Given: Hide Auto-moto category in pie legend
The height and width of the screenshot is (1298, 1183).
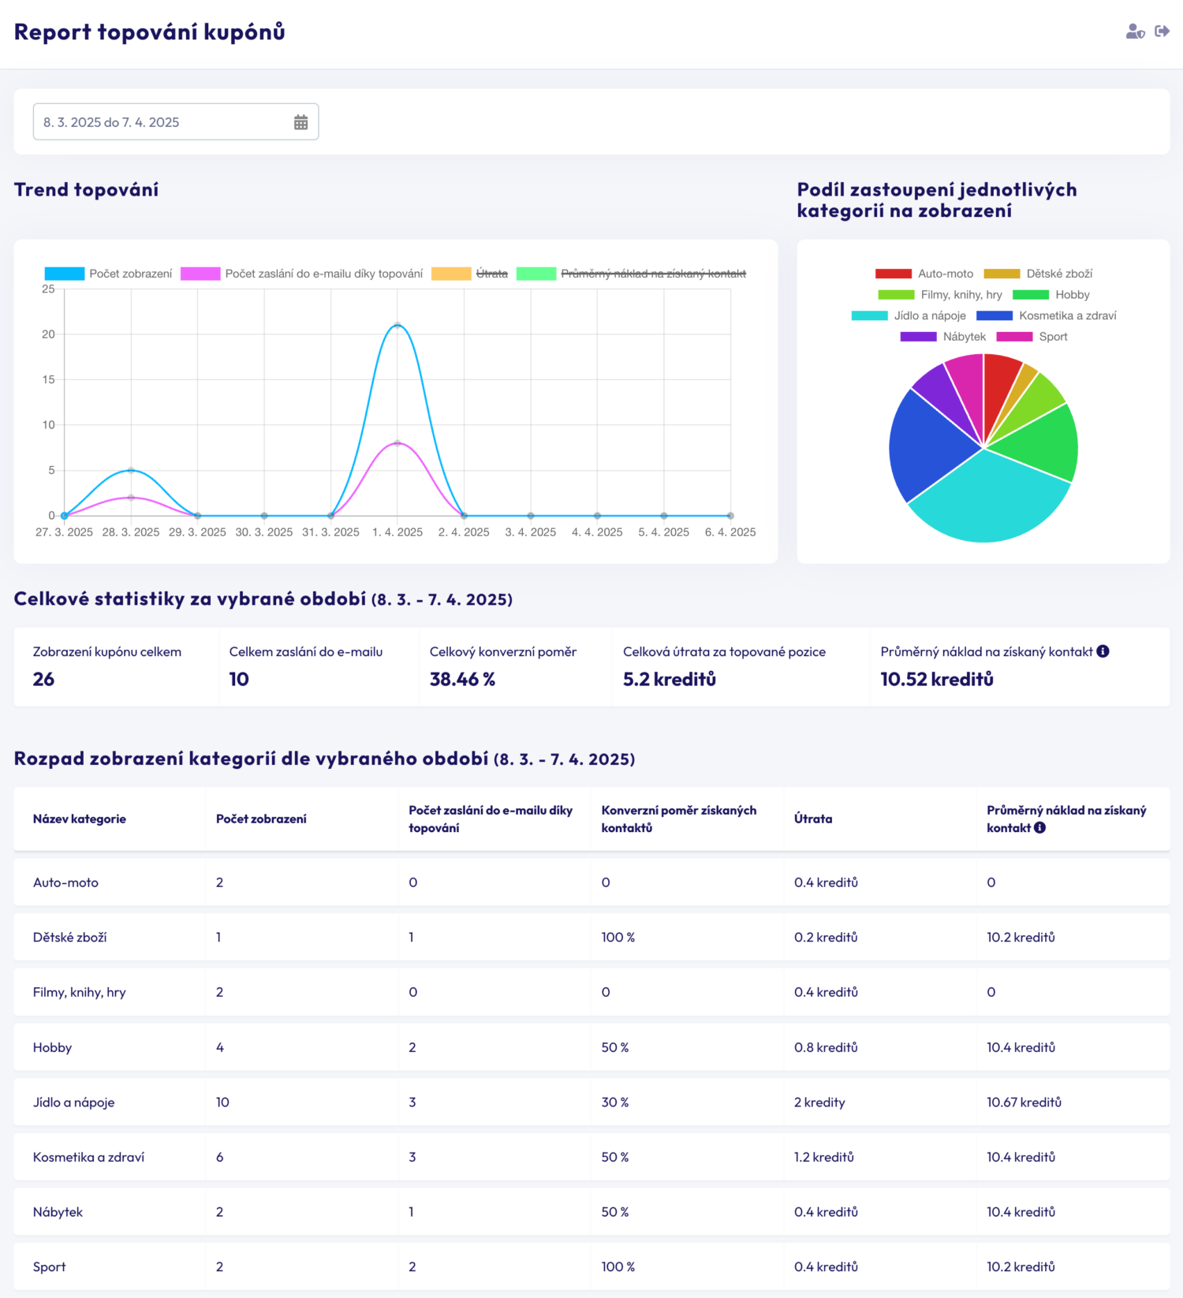Looking at the screenshot, I should [x=924, y=274].
